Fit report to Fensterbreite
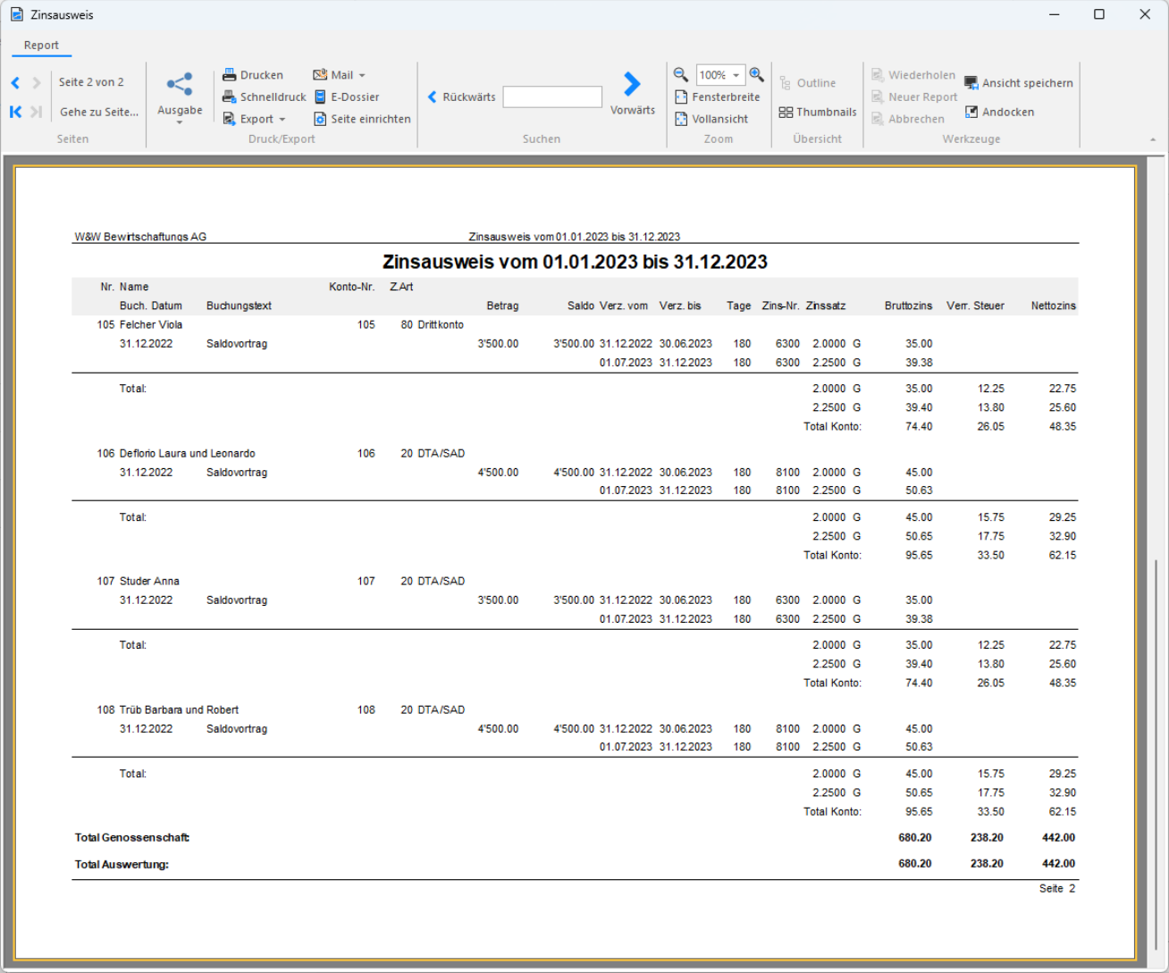Screen dimensions: 1169x973 tap(718, 96)
